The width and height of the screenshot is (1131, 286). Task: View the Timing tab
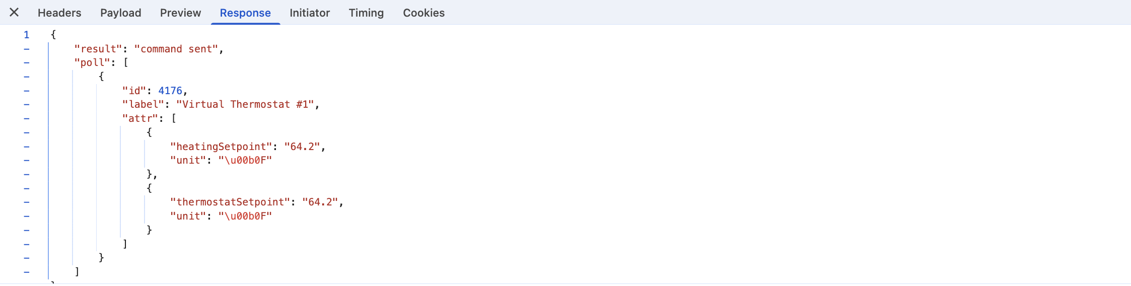[366, 13]
